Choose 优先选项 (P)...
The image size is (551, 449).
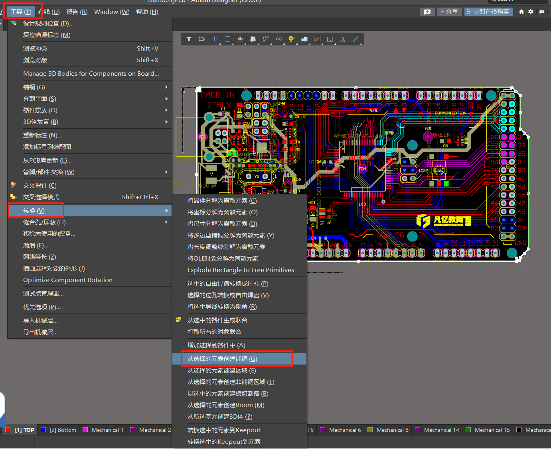click(x=90, y=307)
